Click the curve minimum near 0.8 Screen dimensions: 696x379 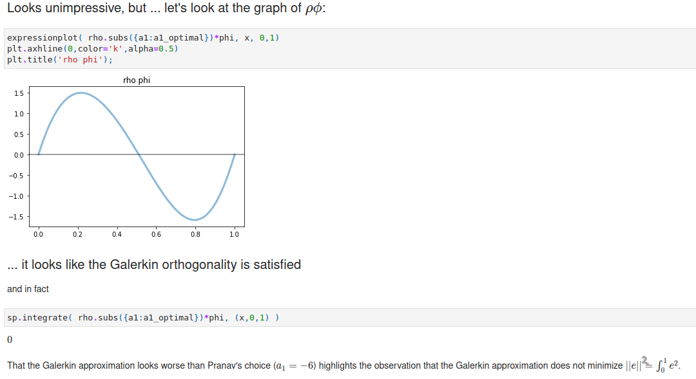coord(195,219)
